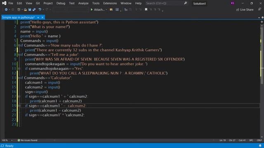Open the KS account badge
The height and width of the screenshot is (148, 264).
[x=232, y=3]
